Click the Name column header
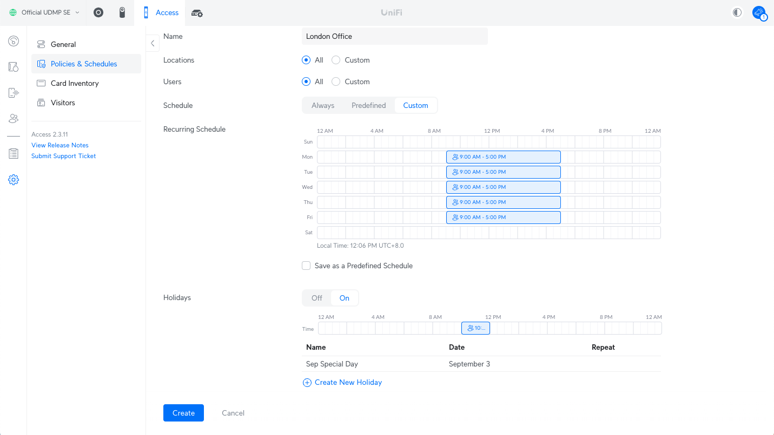The width and height of the screenshot is (774, 435). pos(316,347)
